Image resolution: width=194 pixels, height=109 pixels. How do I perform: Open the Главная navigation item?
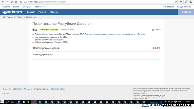[x=31, y=12]
